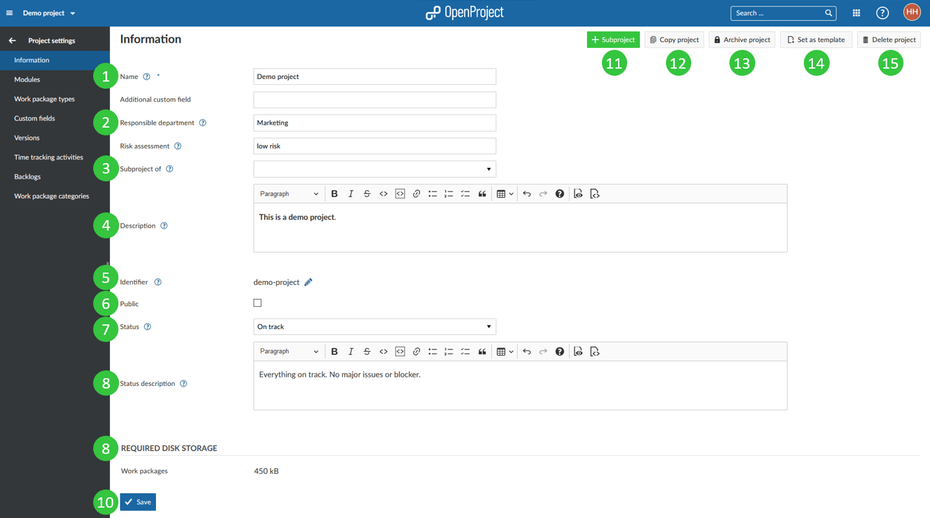Viewport: 930px width, 518px height.
Task: Insert numbered list in Description editor
Action: 448,194
